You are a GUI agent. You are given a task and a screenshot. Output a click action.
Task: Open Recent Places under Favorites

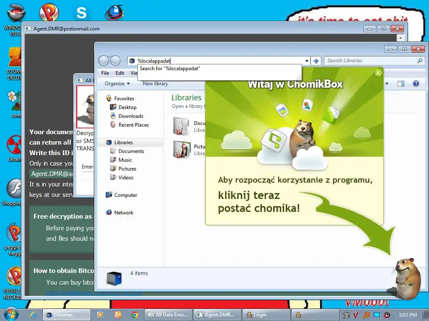click(x=134, y=125)
